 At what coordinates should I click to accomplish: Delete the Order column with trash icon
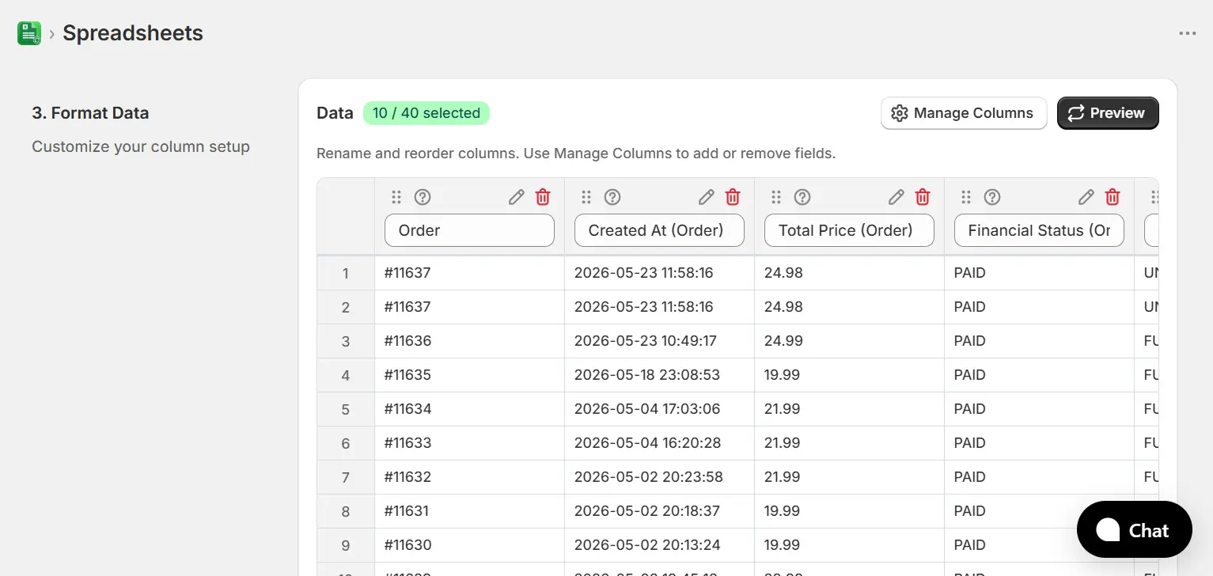tap(543, 197)
